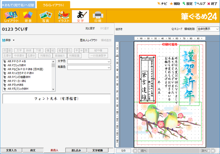Open the レイアウト layout icon
Screen dimensions: 220x154
coord(11,16)
